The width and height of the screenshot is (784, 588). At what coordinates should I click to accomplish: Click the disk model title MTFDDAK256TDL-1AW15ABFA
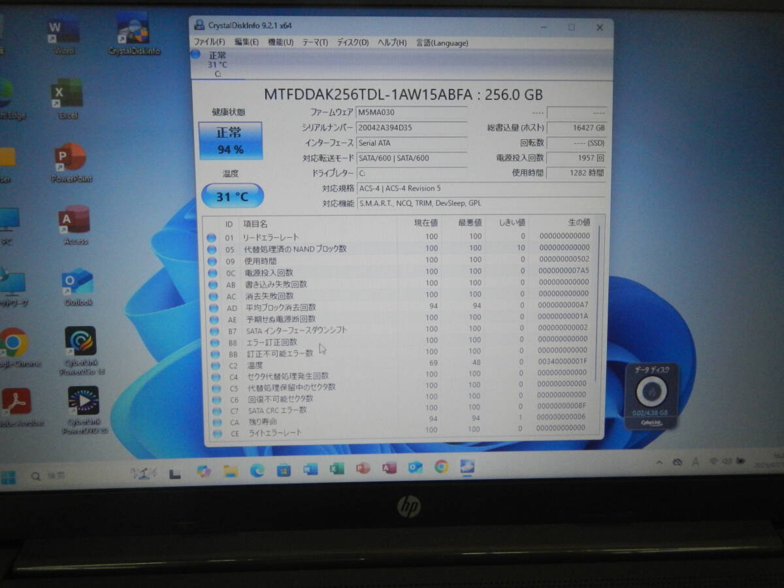point(368,94)
